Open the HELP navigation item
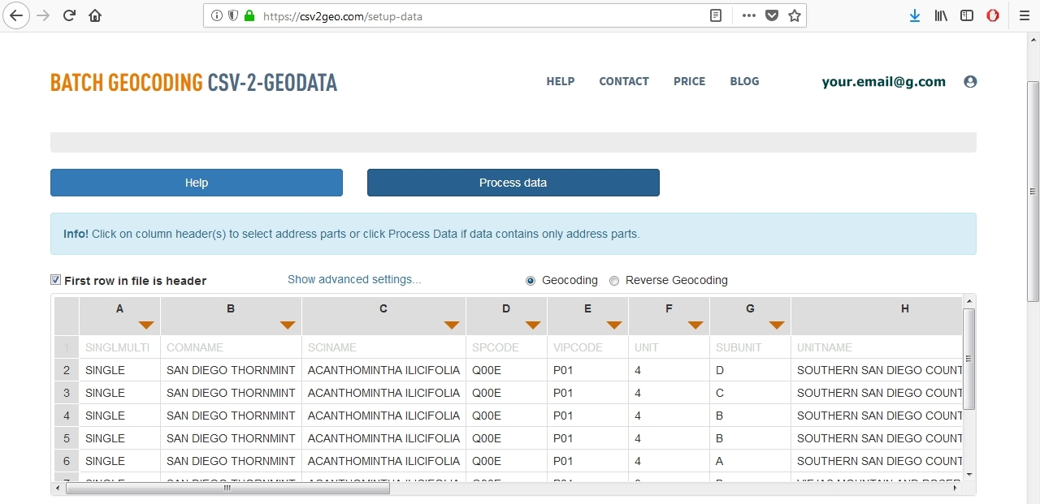The image size is (1040, 504). tap(561, 81)
